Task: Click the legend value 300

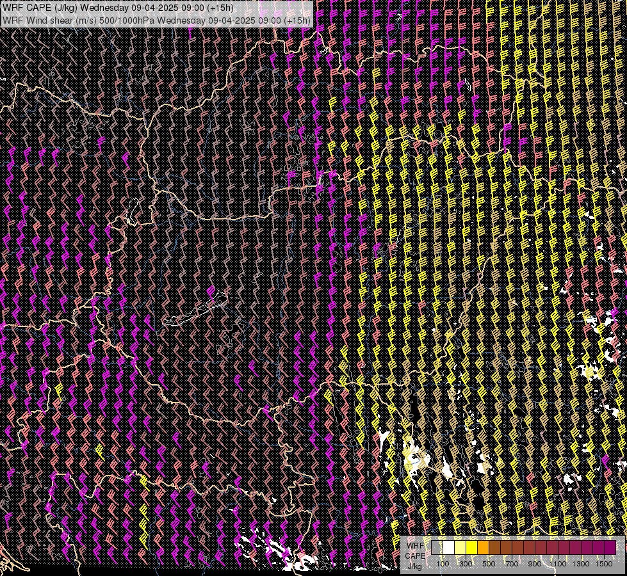Action: (x=466, y=564)
